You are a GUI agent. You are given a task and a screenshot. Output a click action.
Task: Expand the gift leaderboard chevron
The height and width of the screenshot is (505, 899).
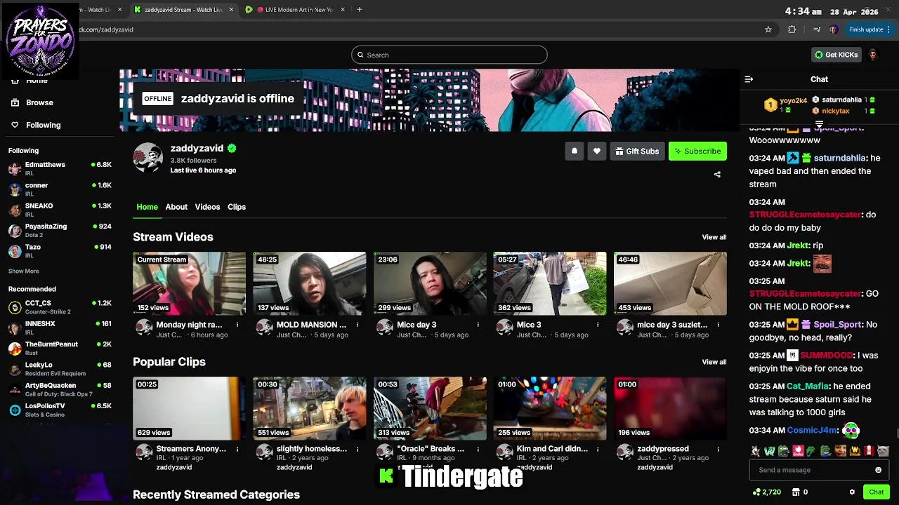point(819,124)
